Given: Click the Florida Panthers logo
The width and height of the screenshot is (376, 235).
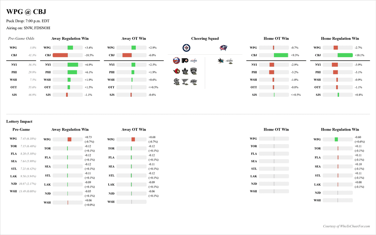Looking at the screenshot, I should [x=194, y=71].
